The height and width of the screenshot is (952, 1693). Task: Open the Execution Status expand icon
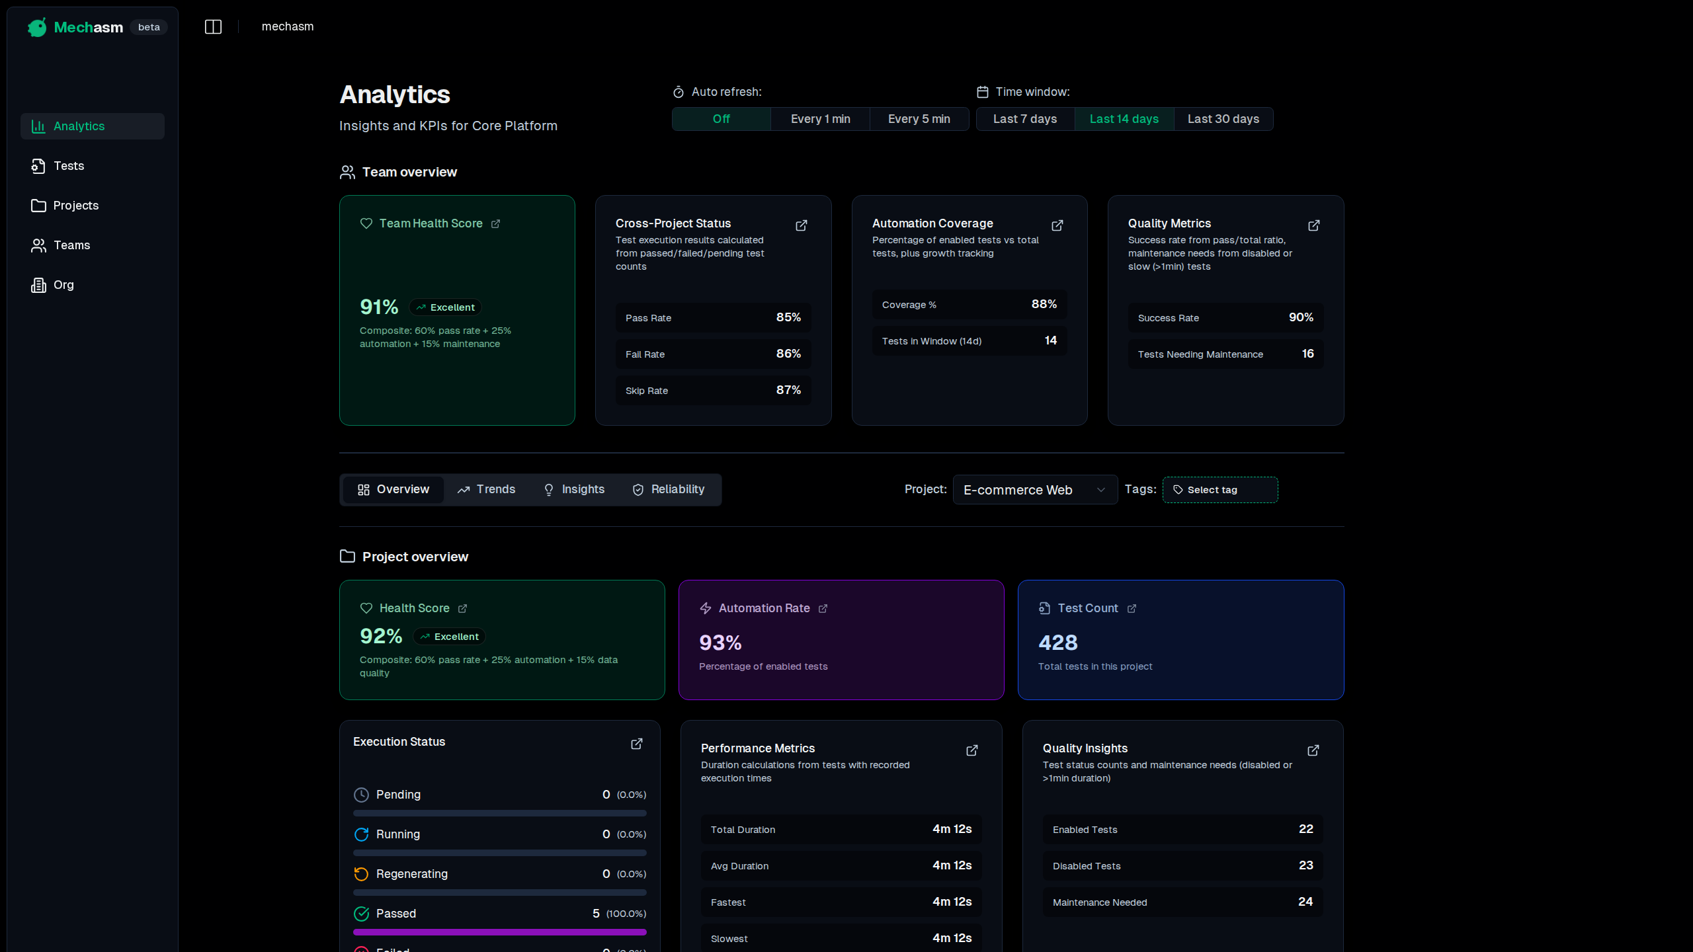[636, 743]
